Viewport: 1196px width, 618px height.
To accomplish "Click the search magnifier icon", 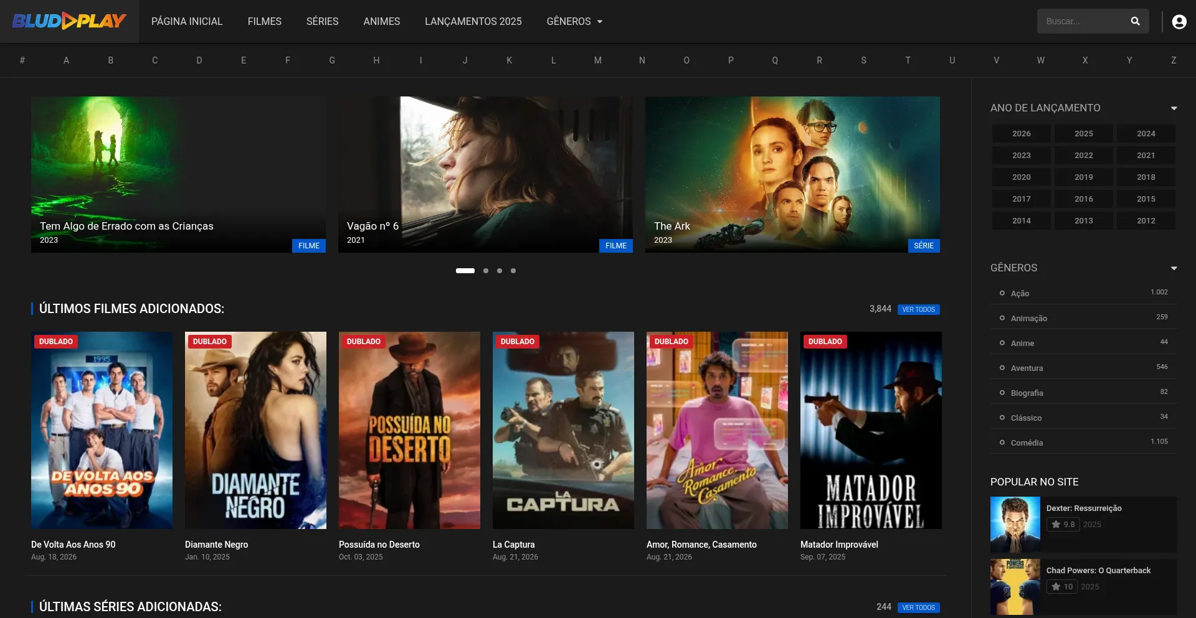I will [x=1135, y=21].
